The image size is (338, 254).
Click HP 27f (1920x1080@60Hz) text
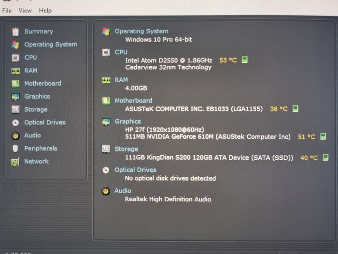pyautogui.click(x=165, y=130)
